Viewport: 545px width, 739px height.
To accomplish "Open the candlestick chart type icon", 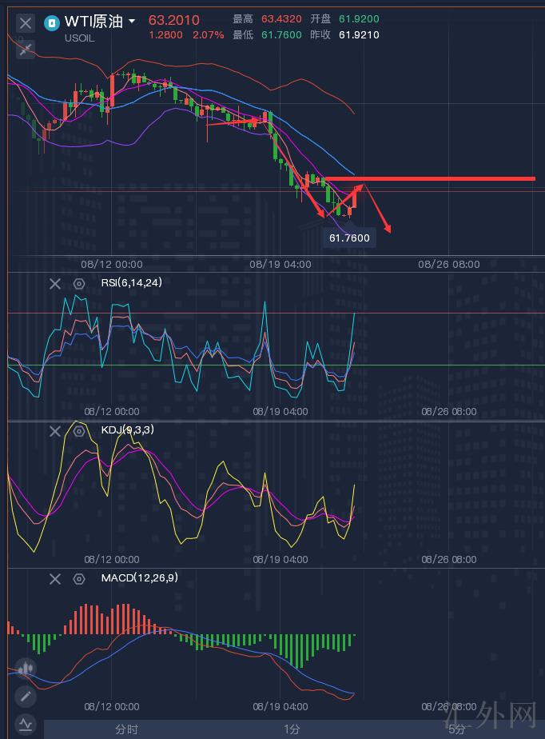I will [x=26, y=667].
